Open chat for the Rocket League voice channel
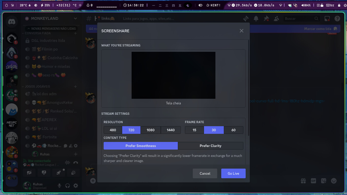Viewport: 347px width, 195px height. 66,146
